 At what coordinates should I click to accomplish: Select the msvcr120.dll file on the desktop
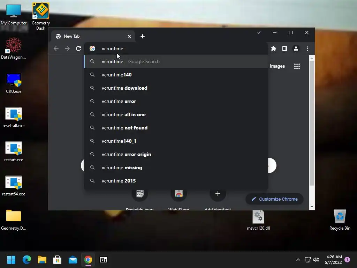258,220
